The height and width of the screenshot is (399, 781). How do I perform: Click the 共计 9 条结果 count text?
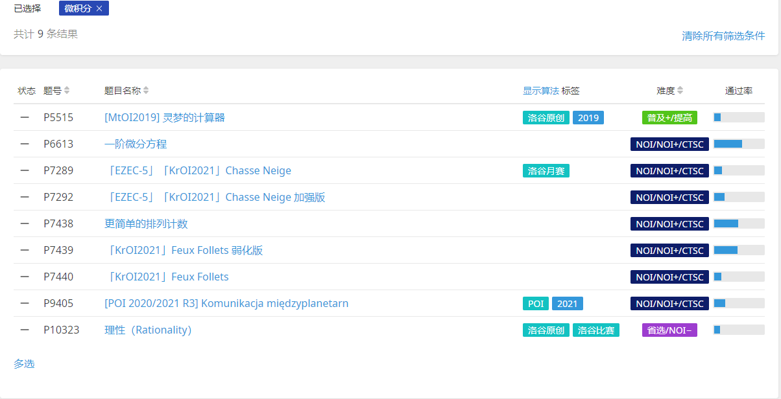click(45, 34)
